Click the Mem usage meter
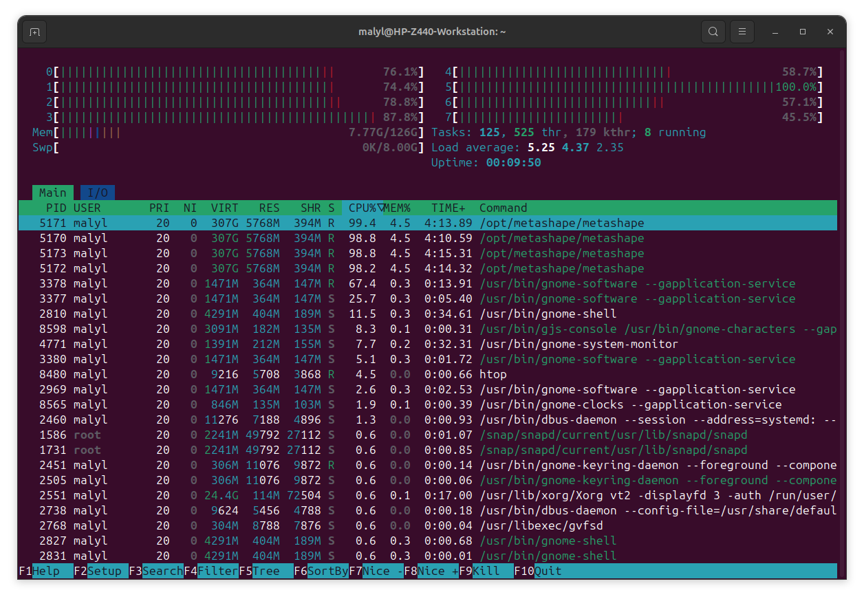 (228, 132)
